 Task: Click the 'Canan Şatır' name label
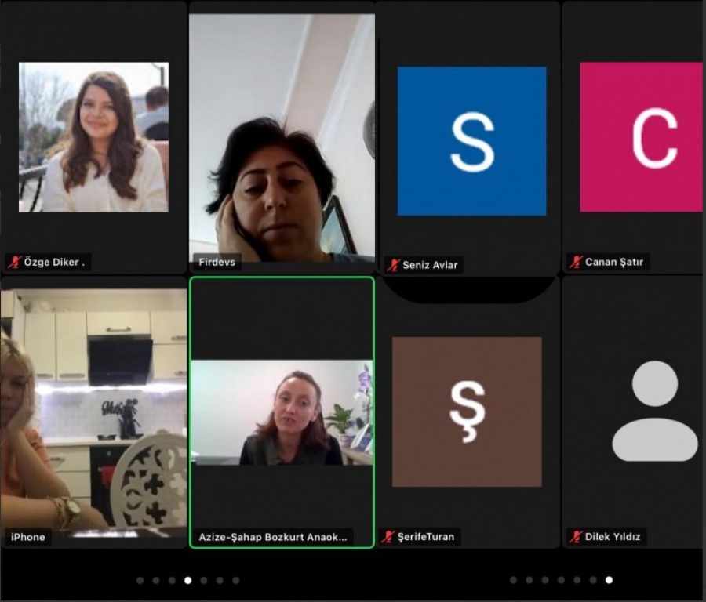pyautogui.click(x=614, y=262)
